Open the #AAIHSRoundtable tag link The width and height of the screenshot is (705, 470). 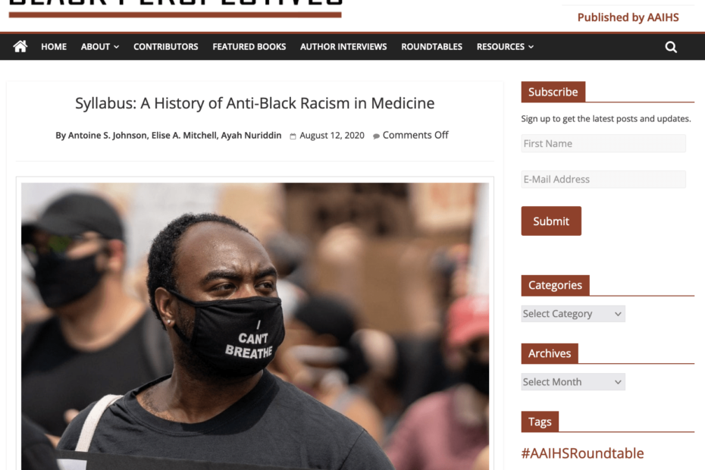pyautogui.click(x=582, y=453)
